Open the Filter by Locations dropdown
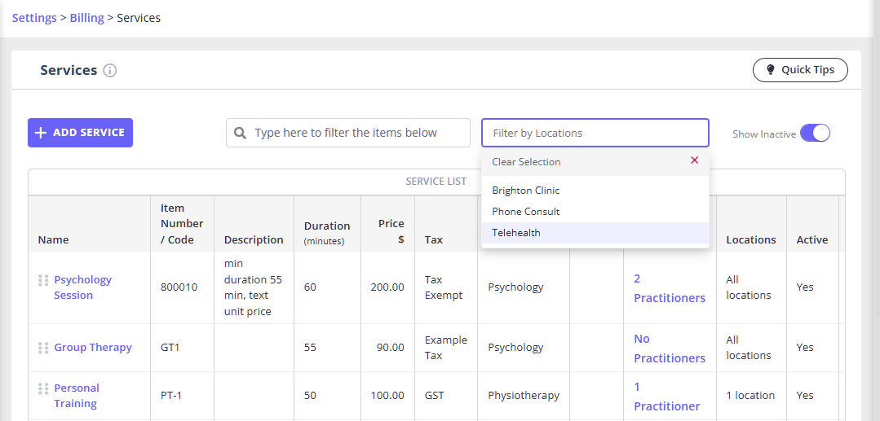This screenshot has height=421, width=880. click(595, 133)
